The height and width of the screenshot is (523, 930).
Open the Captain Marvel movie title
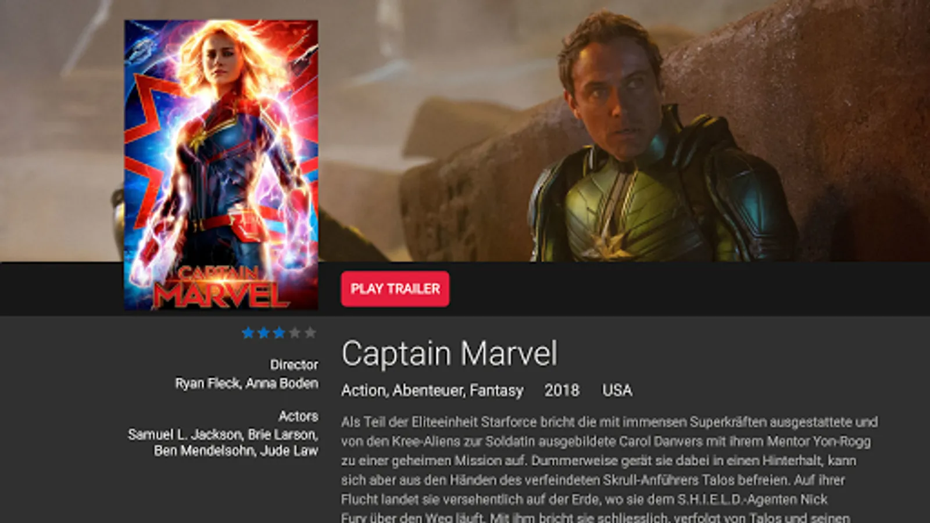click(x=449, y=354)
